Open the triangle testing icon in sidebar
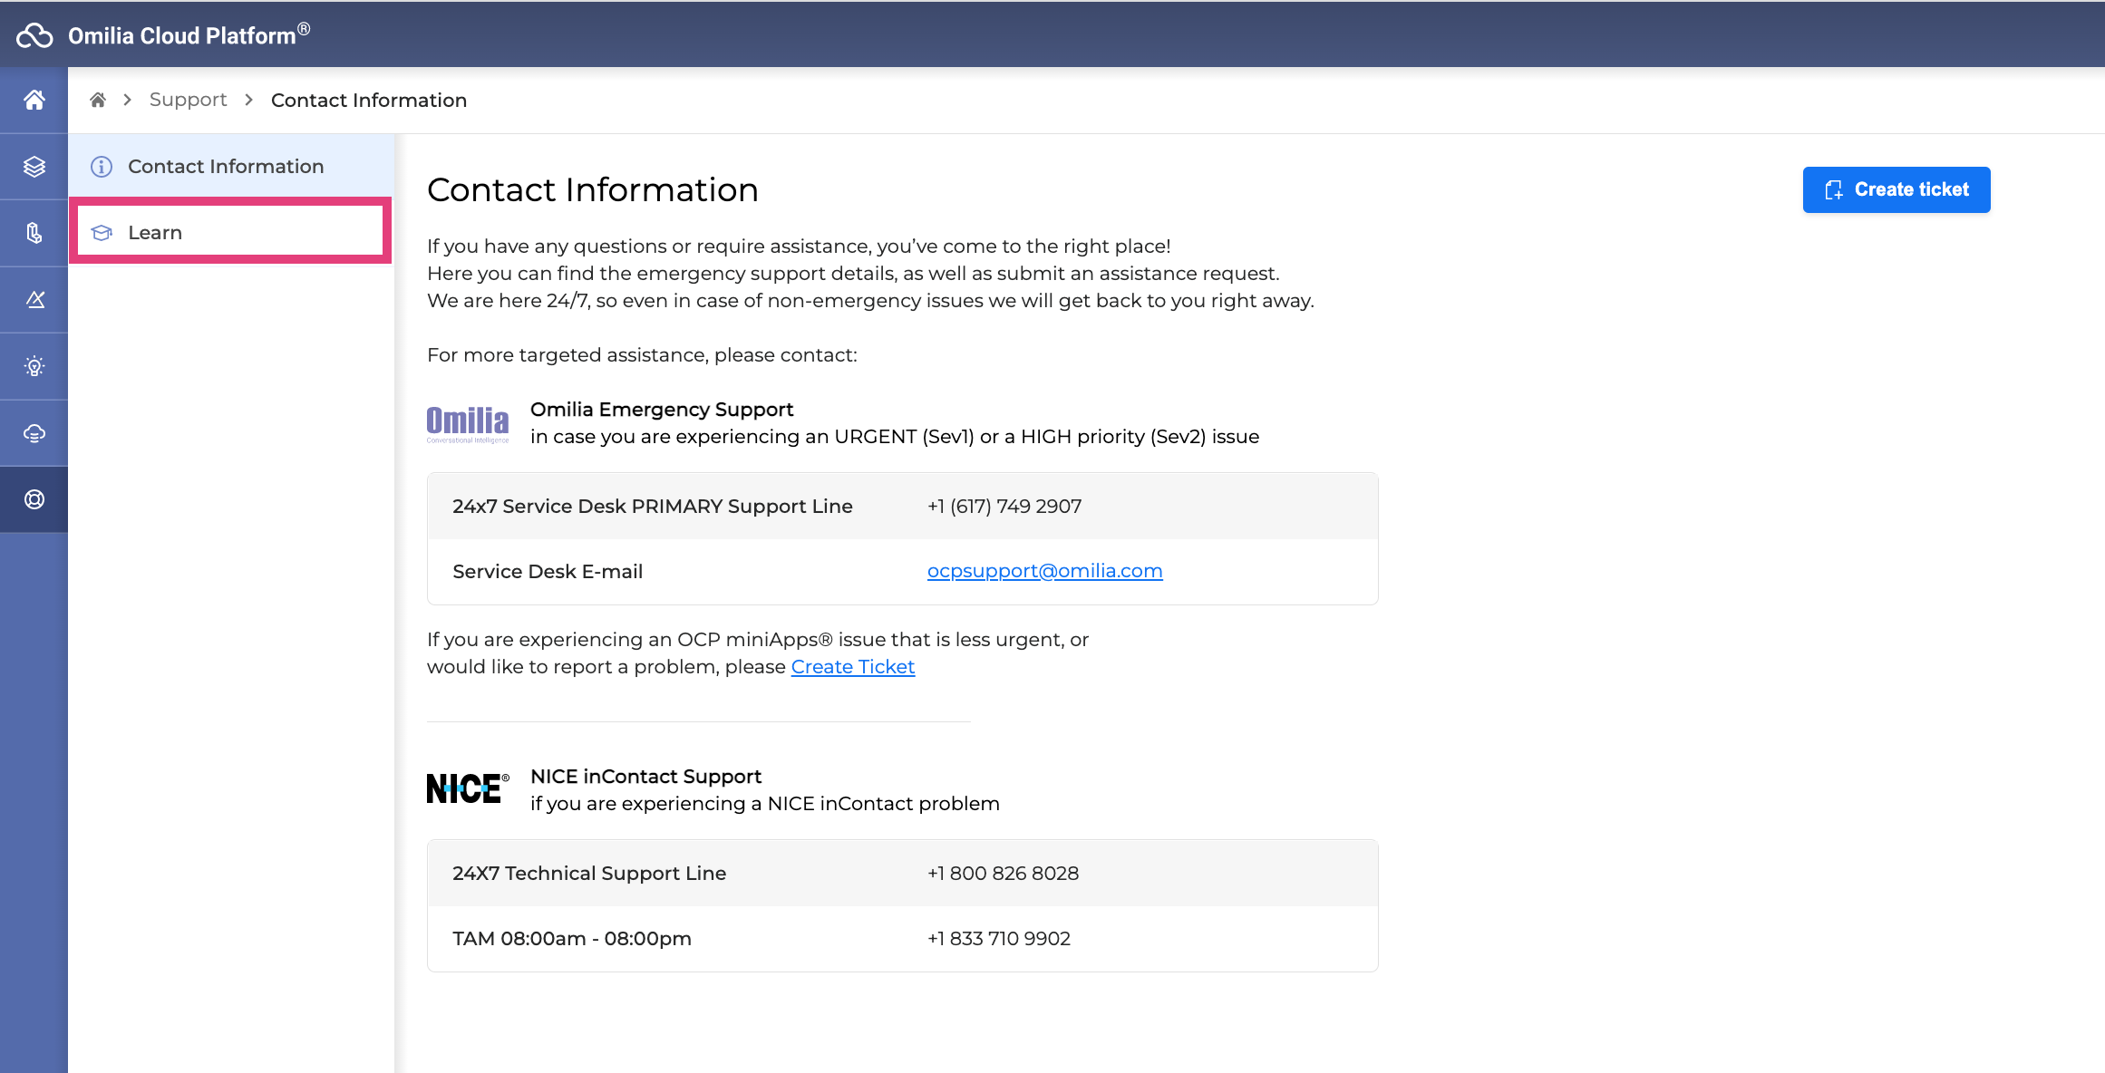 (34, 299)
